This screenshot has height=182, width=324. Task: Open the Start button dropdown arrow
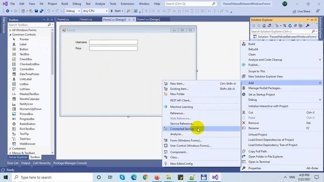(123, 11)
